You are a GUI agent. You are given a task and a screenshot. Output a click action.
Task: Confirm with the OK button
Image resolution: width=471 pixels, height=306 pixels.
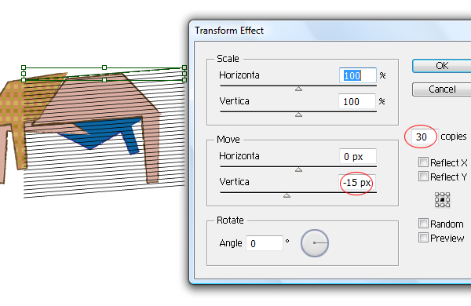tap(441, 66)
